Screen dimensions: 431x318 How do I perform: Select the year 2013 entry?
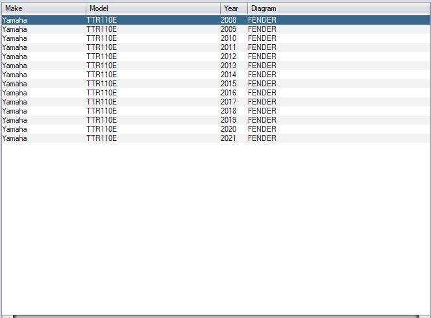point(215,66)
